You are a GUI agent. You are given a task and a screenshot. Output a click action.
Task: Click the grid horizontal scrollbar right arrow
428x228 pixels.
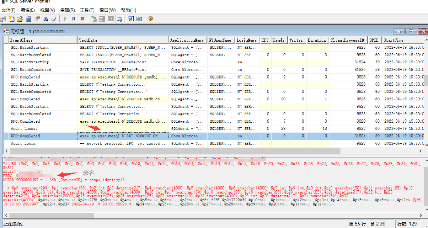420,151
